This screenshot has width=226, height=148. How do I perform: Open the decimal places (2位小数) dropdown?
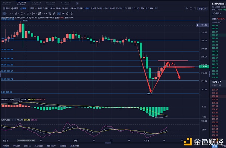pyautogui.click(x=217, y=14)
